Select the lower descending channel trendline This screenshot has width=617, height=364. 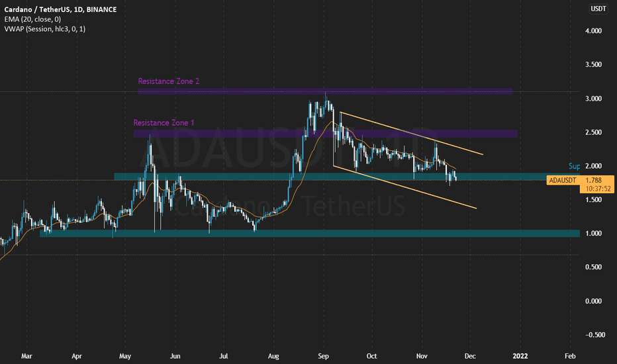tap(404, 187)
